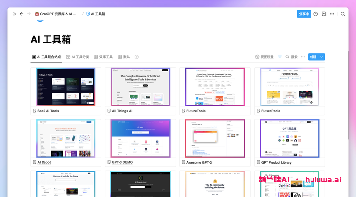The width and height of the screenshot is (356, 197).
Task: Go forward with the right arrow
Action: [29, 14]
